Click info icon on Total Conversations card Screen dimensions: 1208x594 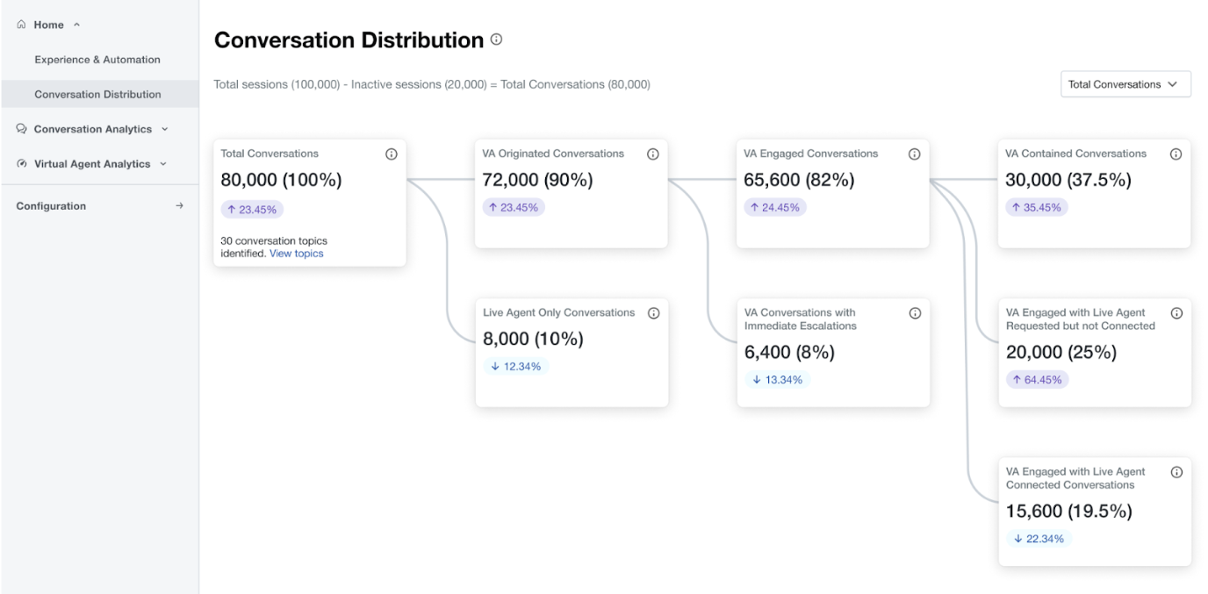pos(392,154)
